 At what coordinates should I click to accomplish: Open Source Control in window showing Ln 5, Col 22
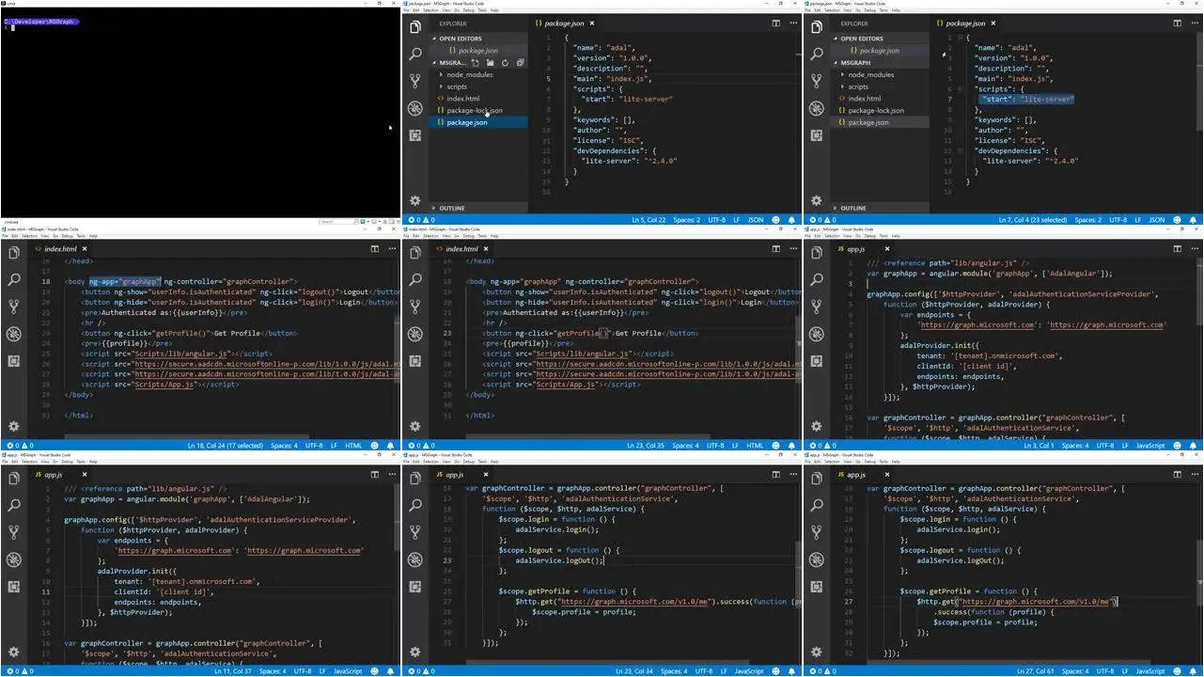(415, 82)
